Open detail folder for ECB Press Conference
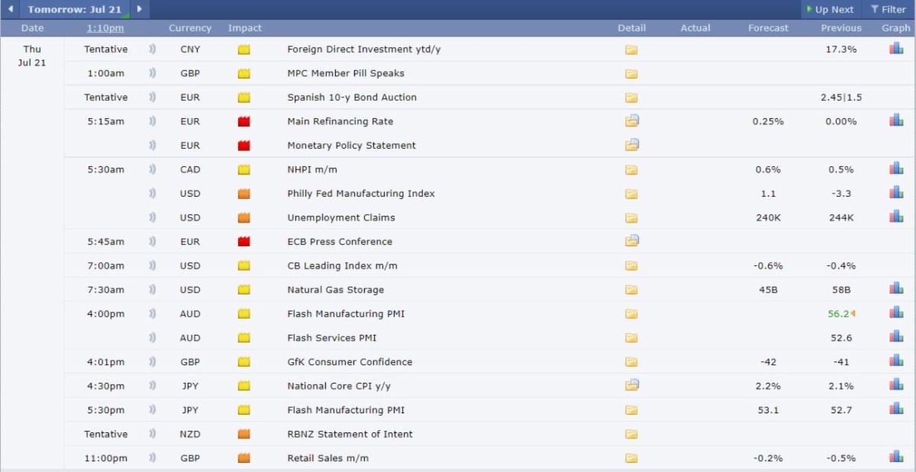The width and height of the screenshot is (916, 472). 632,241
